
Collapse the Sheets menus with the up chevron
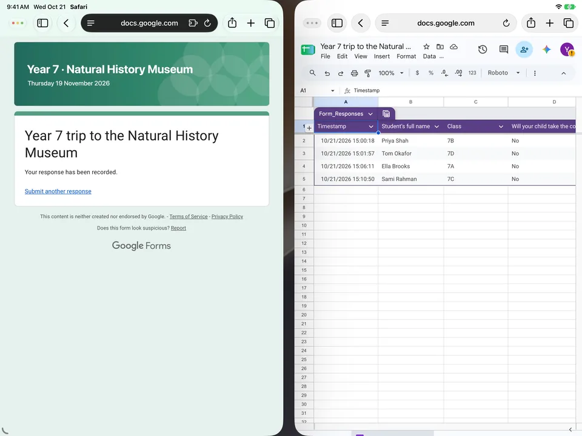pyautogui.click(x=563, y=73)
